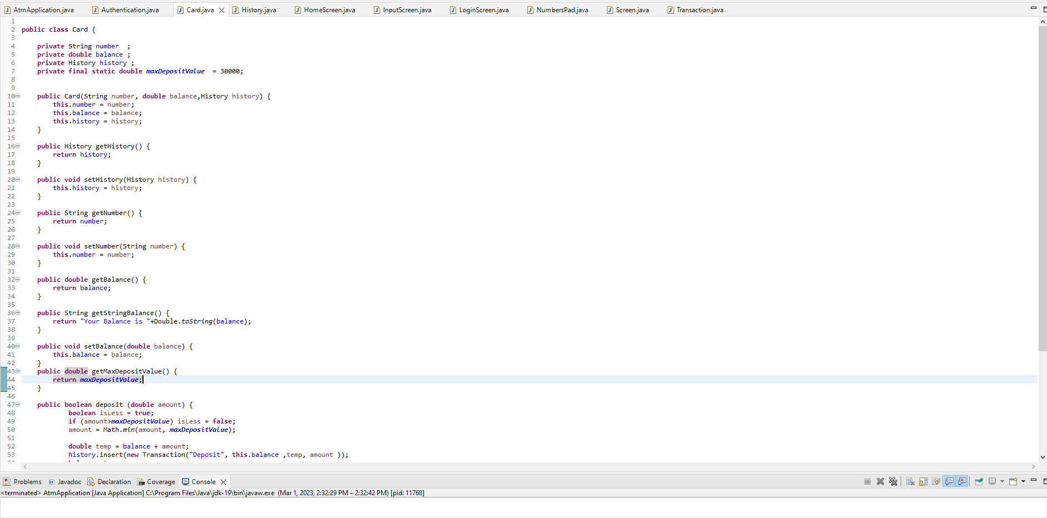Remove the terminated launch from Console
This screenshot has height=518, width=1047.
point(881,481)
